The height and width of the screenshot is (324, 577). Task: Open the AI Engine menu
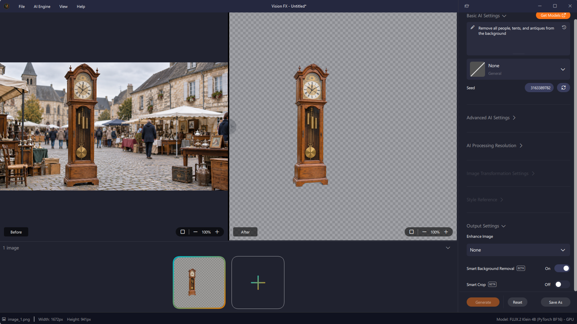(42, 6)
